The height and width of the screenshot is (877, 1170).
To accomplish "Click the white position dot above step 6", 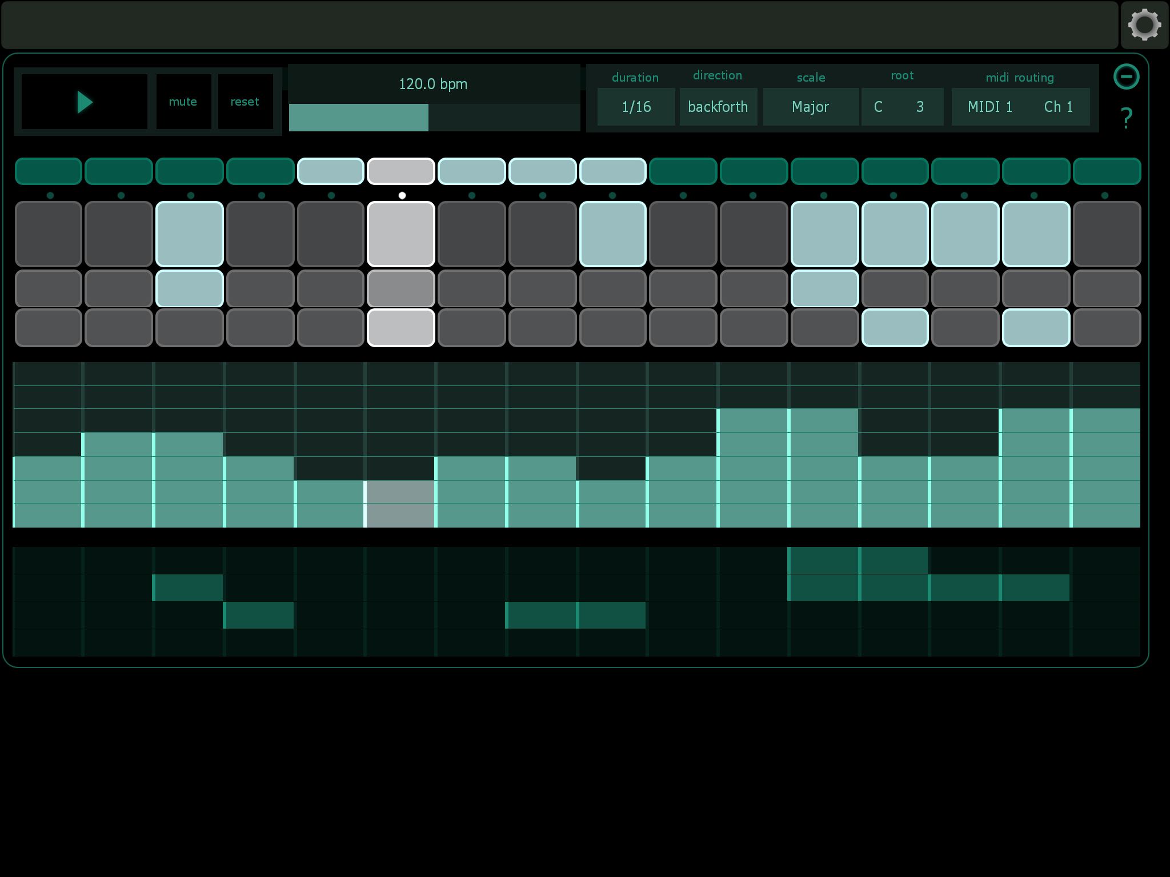I will click(402, 195).
